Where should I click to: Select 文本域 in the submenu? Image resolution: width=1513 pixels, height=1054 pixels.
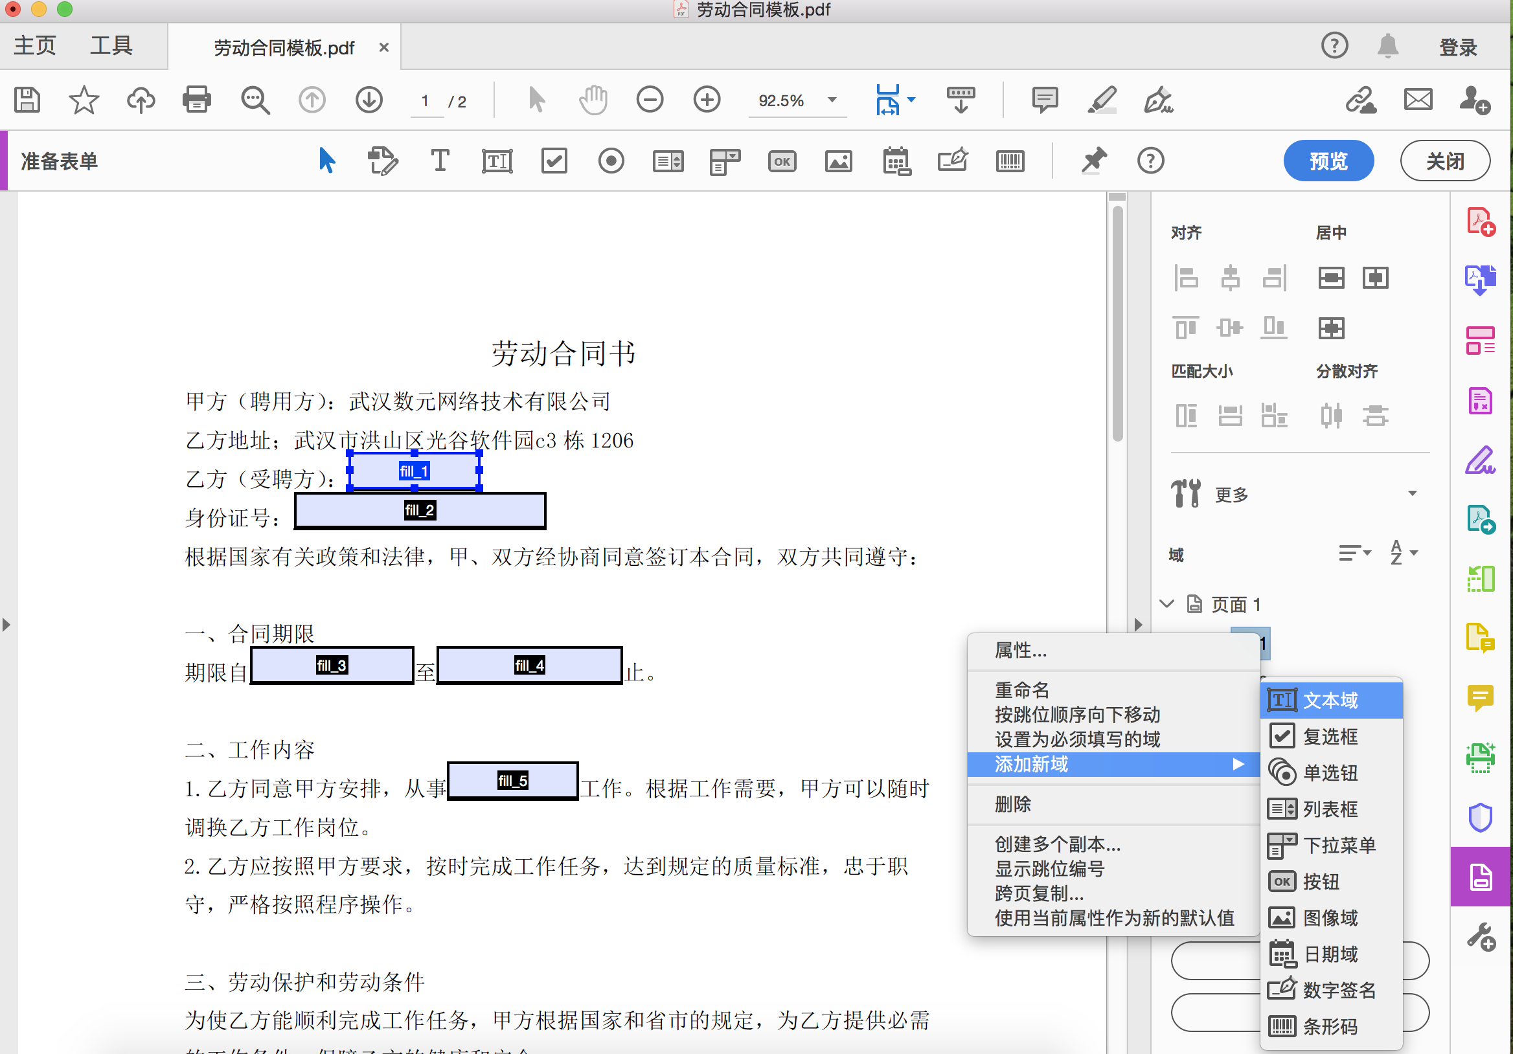pos(1330,701)
